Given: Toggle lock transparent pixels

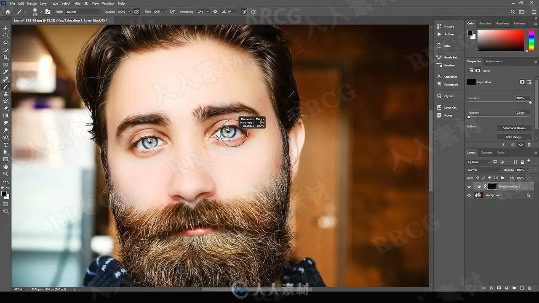Looking at the screenshot, I should tap(478, 178).
